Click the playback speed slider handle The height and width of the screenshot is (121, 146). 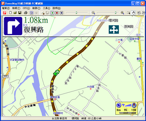(x=77, y=13)
